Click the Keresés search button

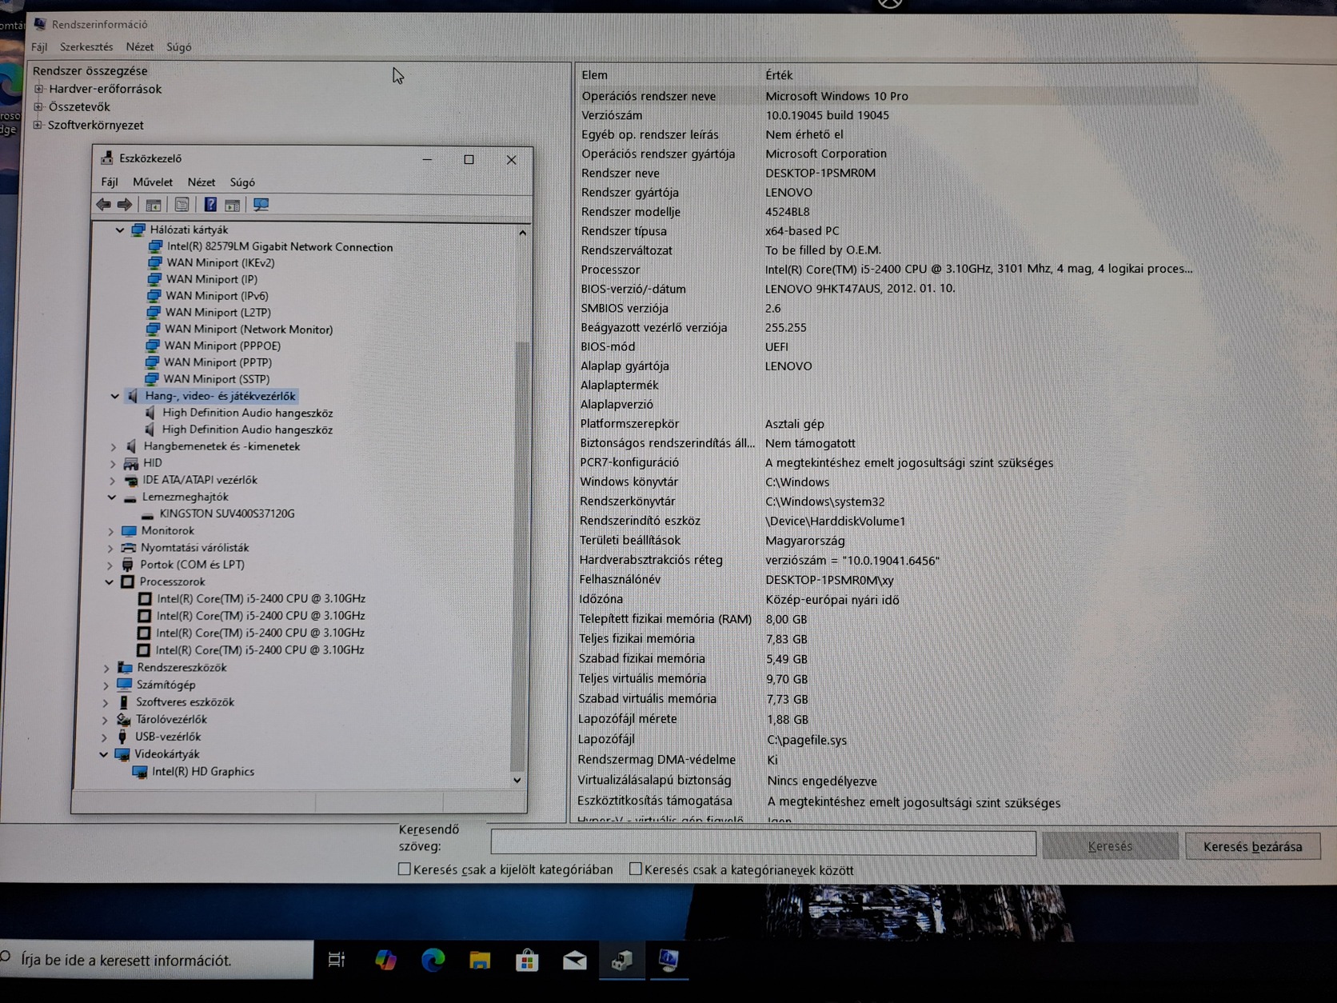tap(1110, 846)
